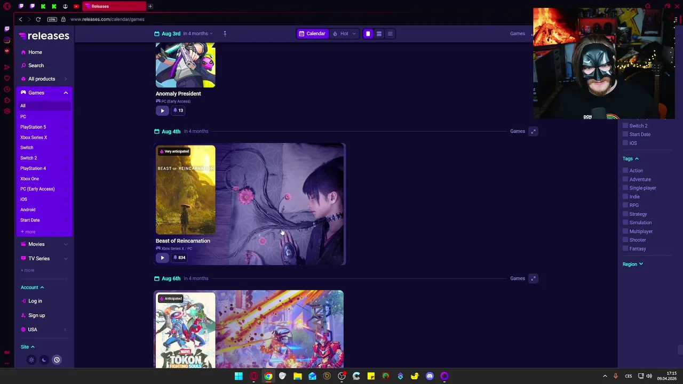The width and height of the screenshot is (683, 384).
Task: Click the jump-to-date pin icon
Action: coord(225,34)
